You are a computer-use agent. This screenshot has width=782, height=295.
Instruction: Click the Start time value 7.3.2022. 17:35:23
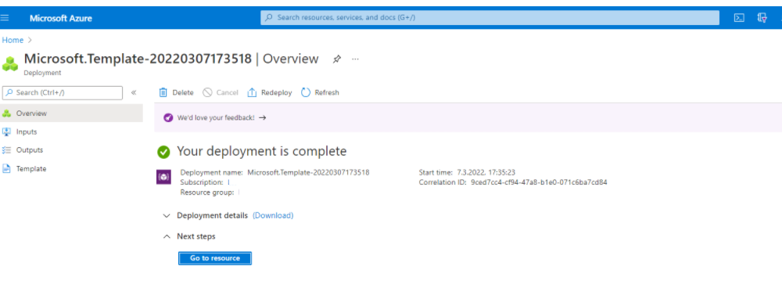click(486, 172)
